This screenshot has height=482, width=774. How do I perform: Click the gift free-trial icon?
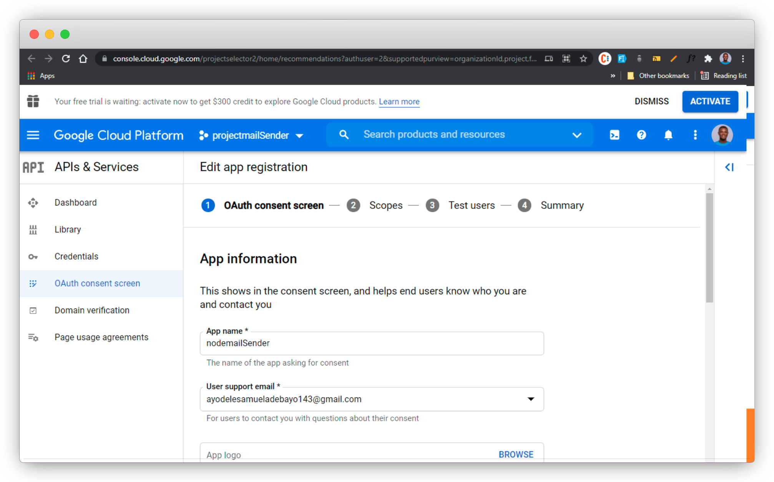click(33, 101)
